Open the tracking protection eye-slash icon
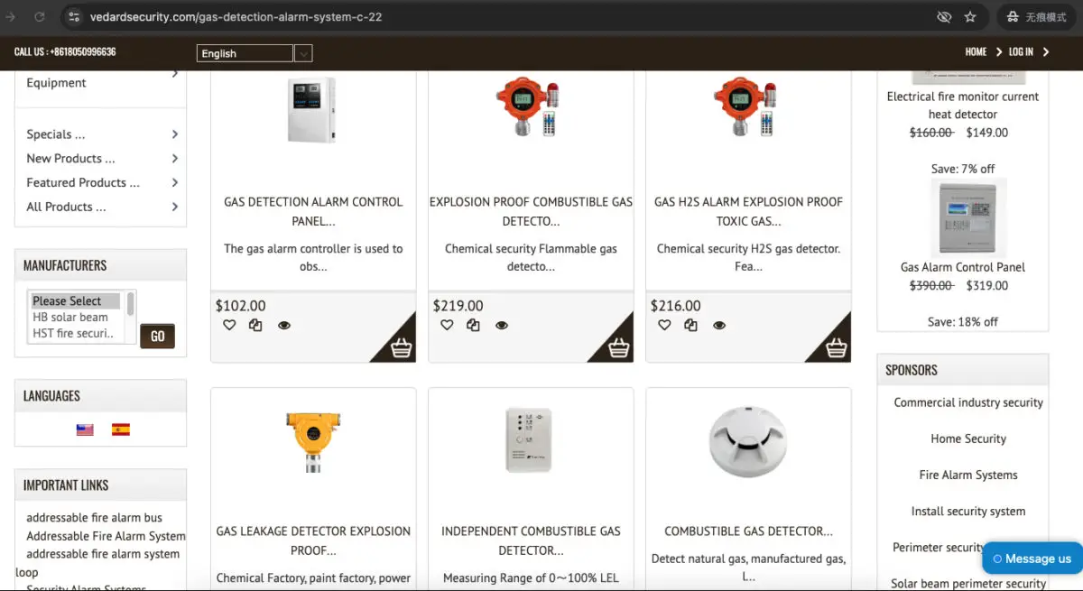 (x=944, y=17)
